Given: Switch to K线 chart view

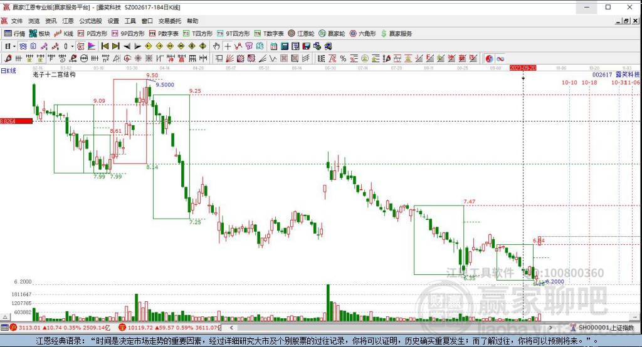Looking at the screenshot, I should tap(63, 34).
